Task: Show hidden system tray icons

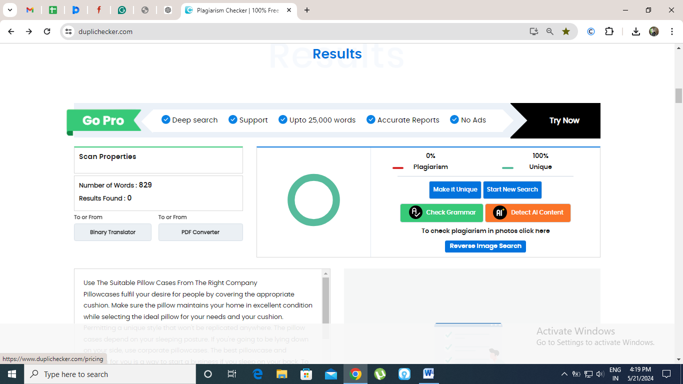Action: 564,374
